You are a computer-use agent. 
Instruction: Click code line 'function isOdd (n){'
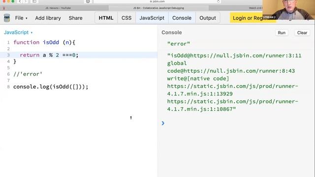(x=44, y=42)
